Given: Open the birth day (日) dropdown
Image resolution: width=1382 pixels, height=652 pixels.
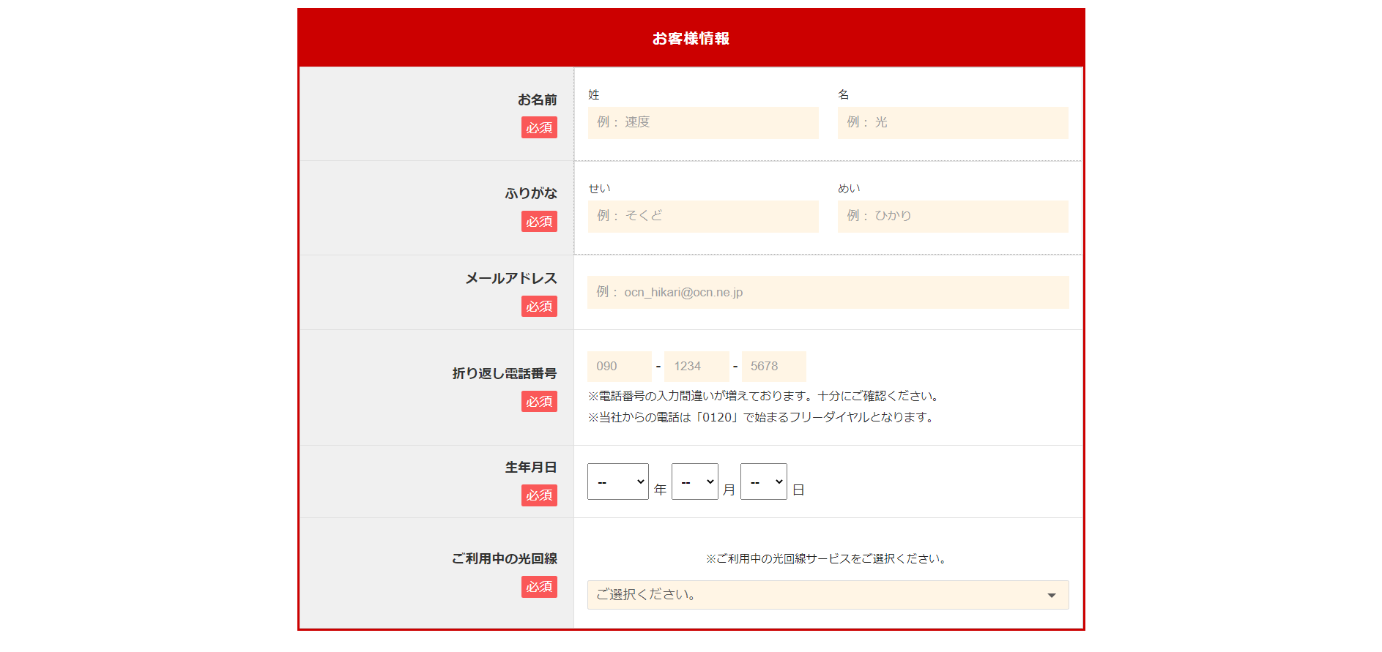Looking at the screenshot, I should pyautogui.click(x=764, y=481).
